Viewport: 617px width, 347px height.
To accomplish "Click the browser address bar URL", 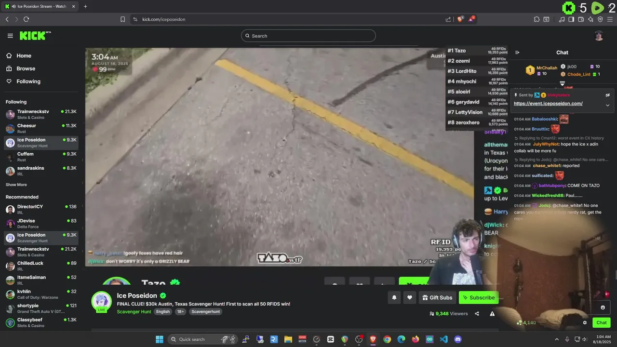I will point(164,19).
